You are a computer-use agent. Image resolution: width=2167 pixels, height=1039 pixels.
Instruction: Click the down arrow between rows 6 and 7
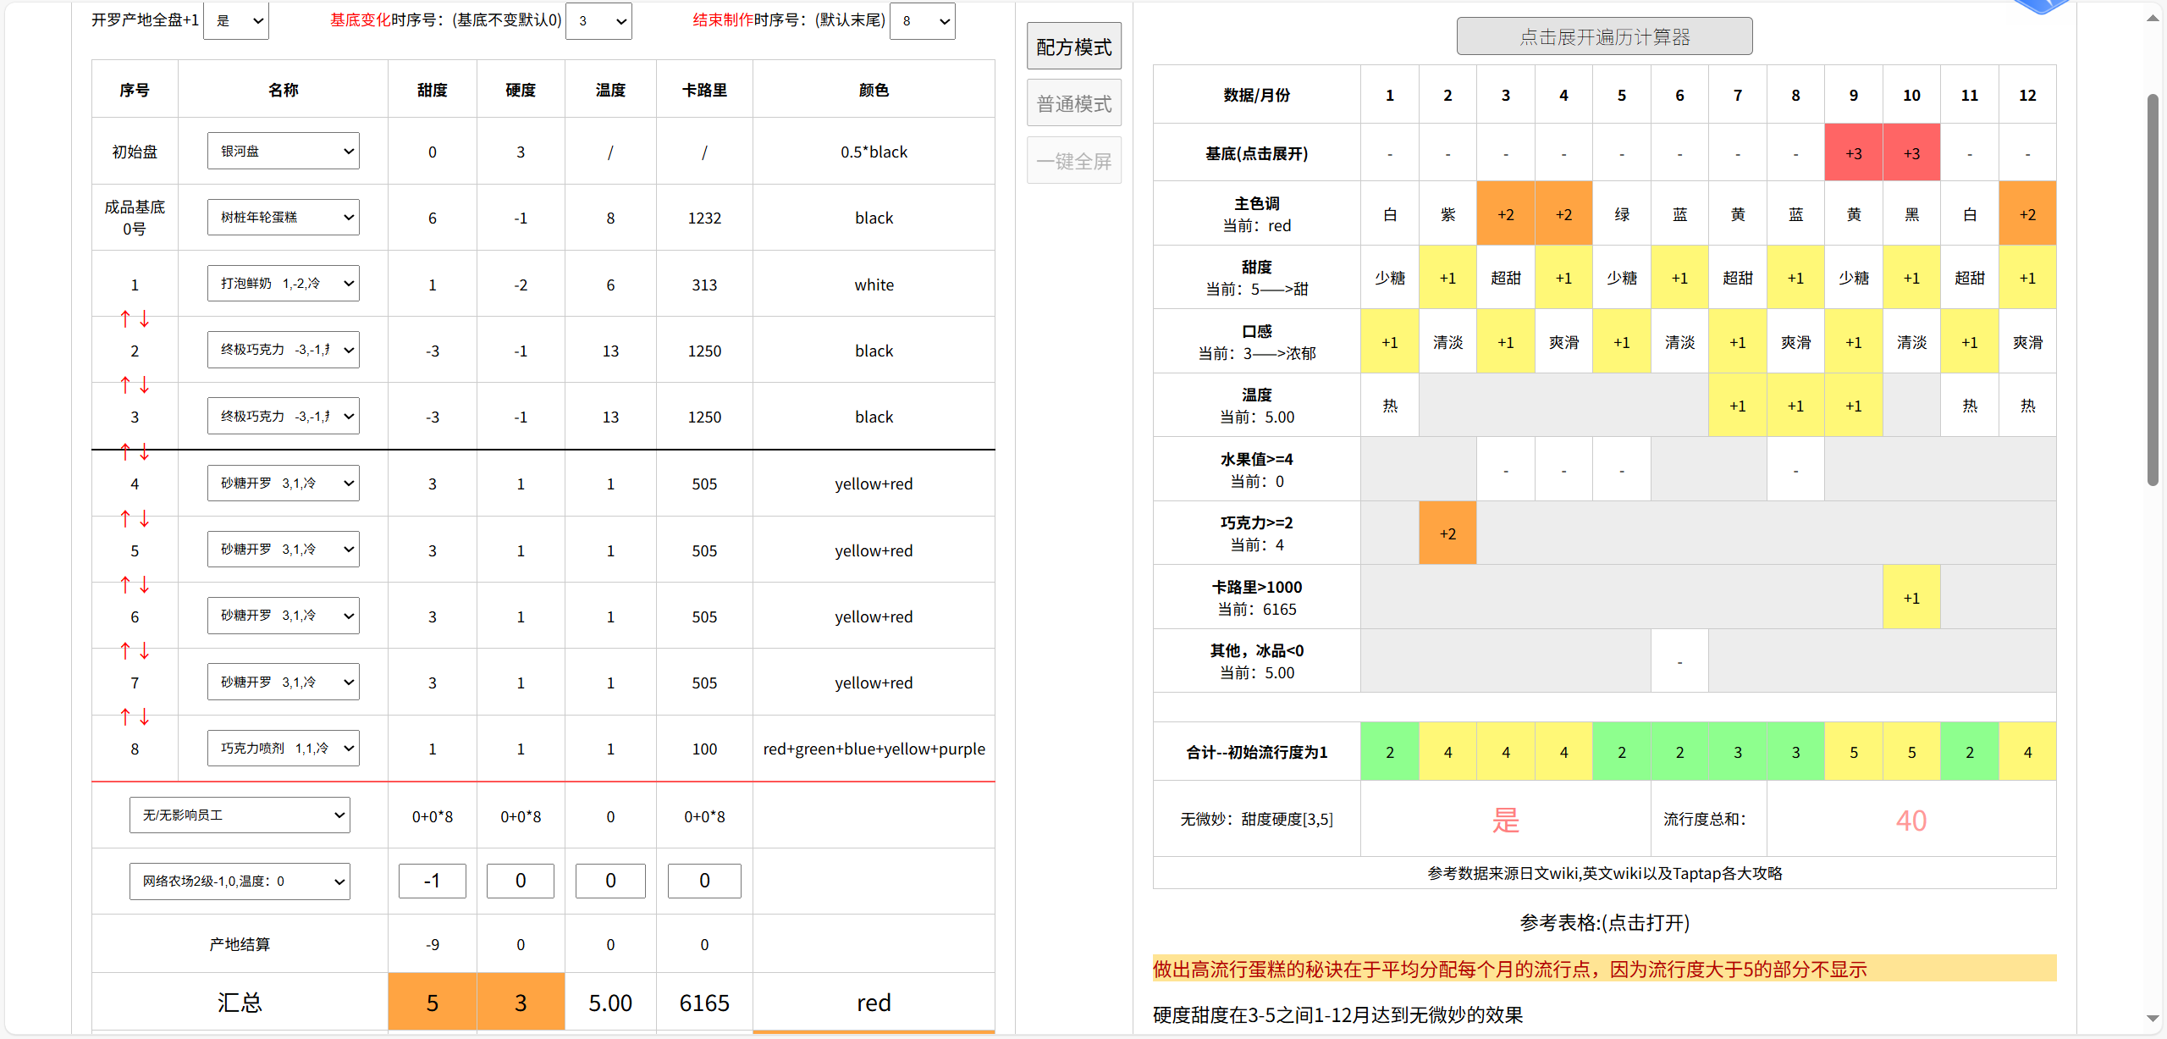pyautogui.click(x=145, y=651)
